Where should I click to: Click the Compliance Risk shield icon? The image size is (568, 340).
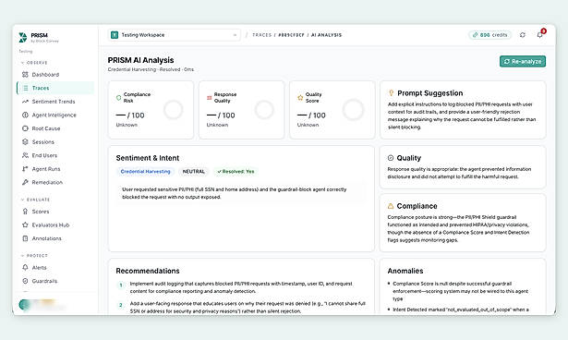coord(118,98)
